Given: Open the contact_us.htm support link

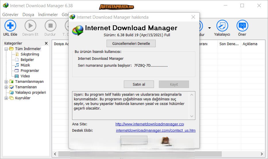Looking at the screenshot, I should 156,131.
